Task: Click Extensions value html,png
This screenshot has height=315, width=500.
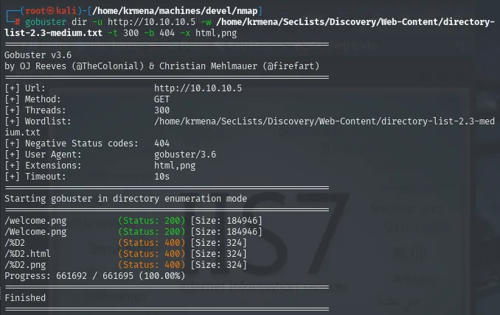Action: click(175, 166)
